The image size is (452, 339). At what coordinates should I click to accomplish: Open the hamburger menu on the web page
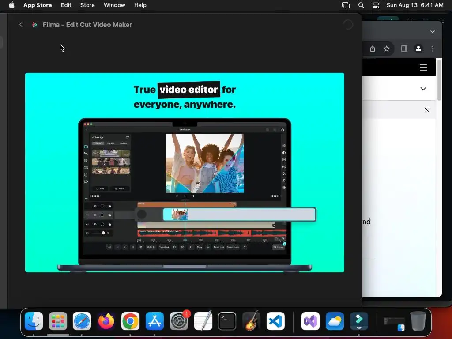pyautogui.click(x=423, y=68)
